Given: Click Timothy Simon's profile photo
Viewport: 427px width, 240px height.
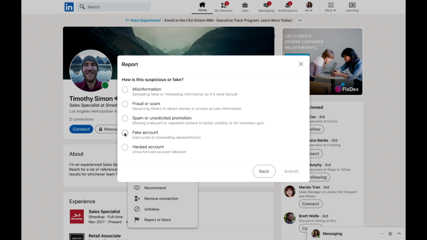Looking at the screenshot, I should point(90,70).
